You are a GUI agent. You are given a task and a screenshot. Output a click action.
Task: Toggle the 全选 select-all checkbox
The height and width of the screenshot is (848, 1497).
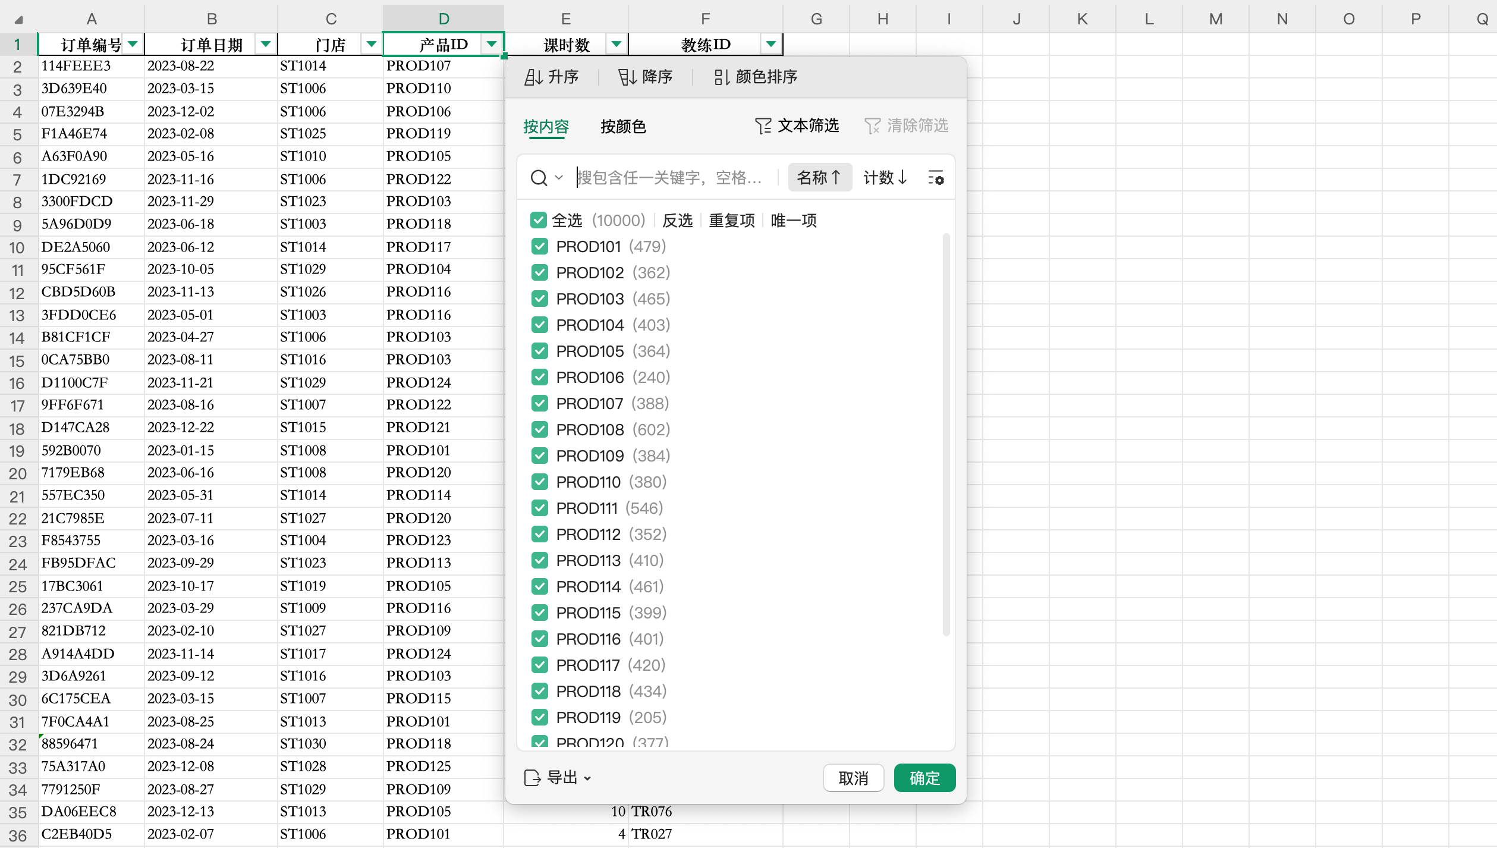(539, 221)
